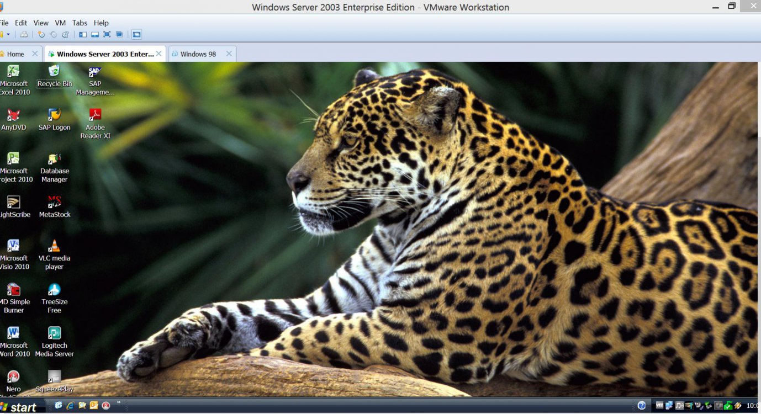Open the VLC media player desktop icon
This screenshot has width=761, height=414.
54,253
